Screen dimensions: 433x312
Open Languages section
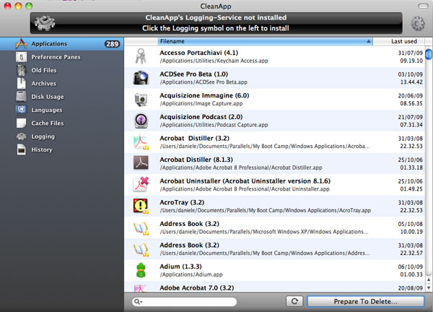pyautogui.click(x=47, y=110)
